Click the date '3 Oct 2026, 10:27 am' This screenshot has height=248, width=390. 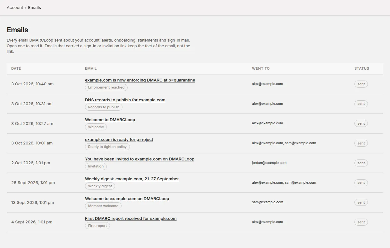tap(32, 124)
